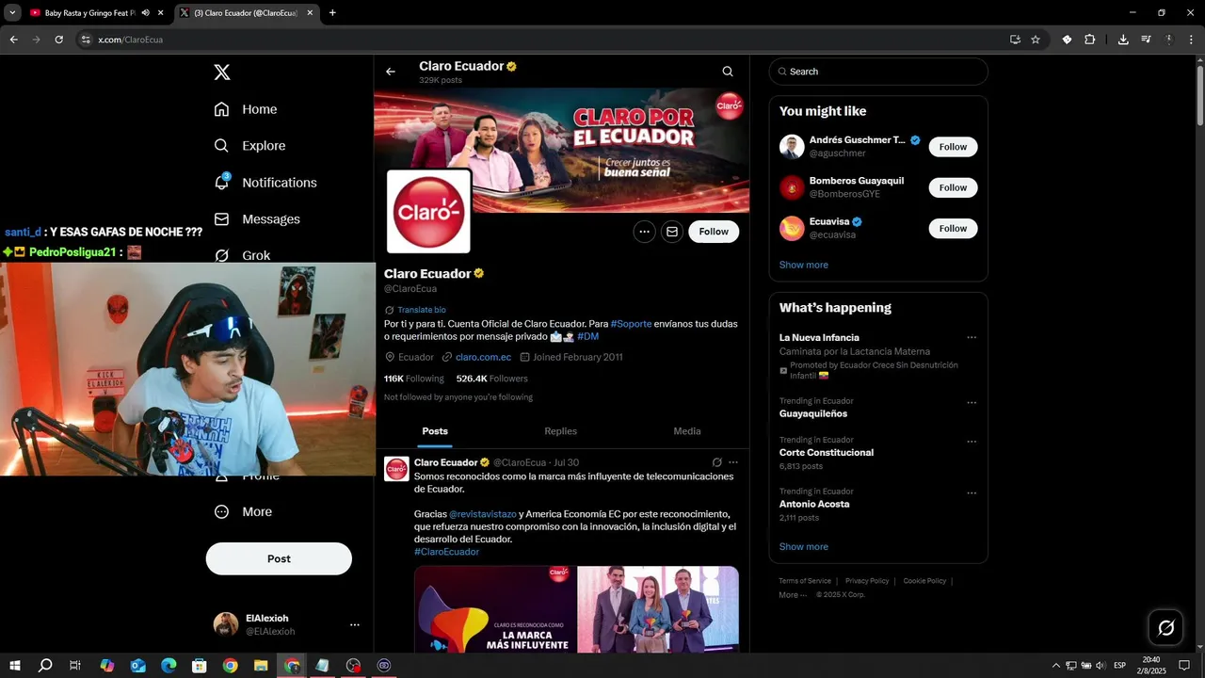Image resolution: width=1205 pixels, height=678 pixels.
Task: Open Corte Constitucional trend options dots
Action: tap(972, 441)
